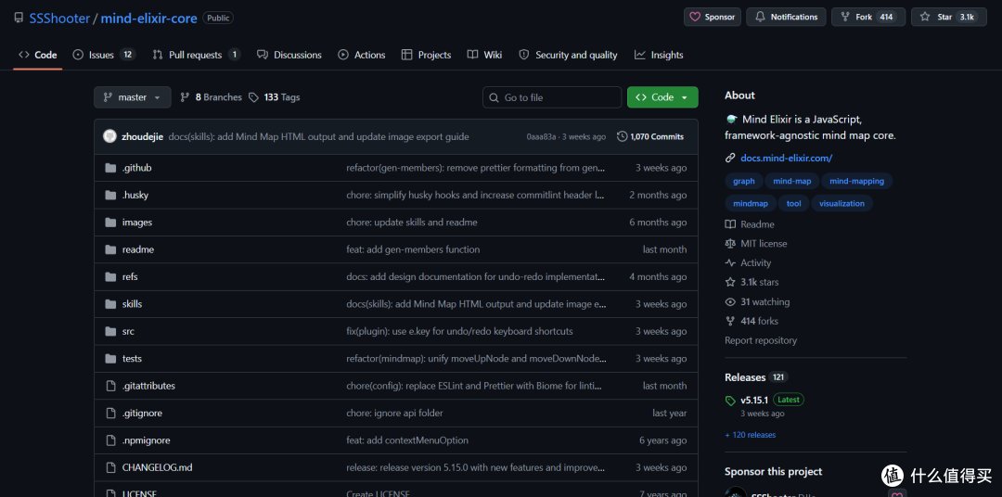Open the Pull requests tab
Image resolution: width=1002 pixels, height=497 pixels.
tap(196, 55)
